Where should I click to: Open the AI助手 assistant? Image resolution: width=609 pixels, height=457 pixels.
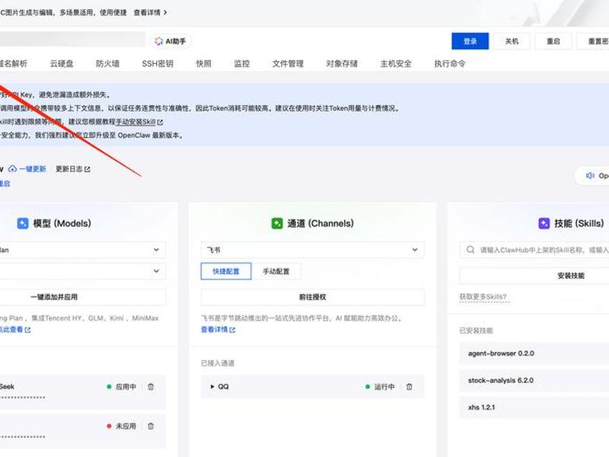[171, 41]
